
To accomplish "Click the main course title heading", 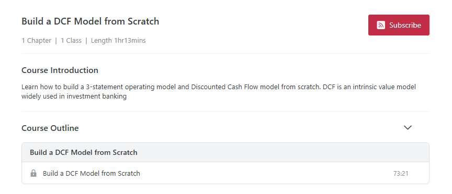I will (90, 21).
